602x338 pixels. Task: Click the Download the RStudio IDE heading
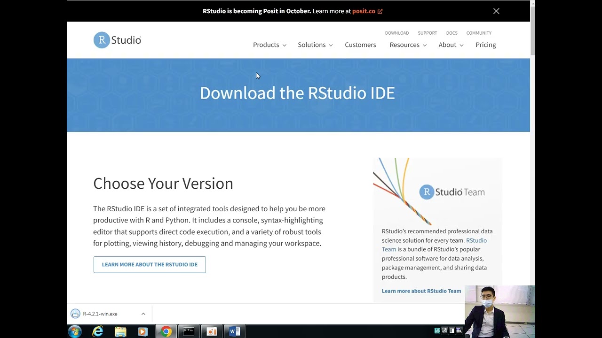[297, 93]
